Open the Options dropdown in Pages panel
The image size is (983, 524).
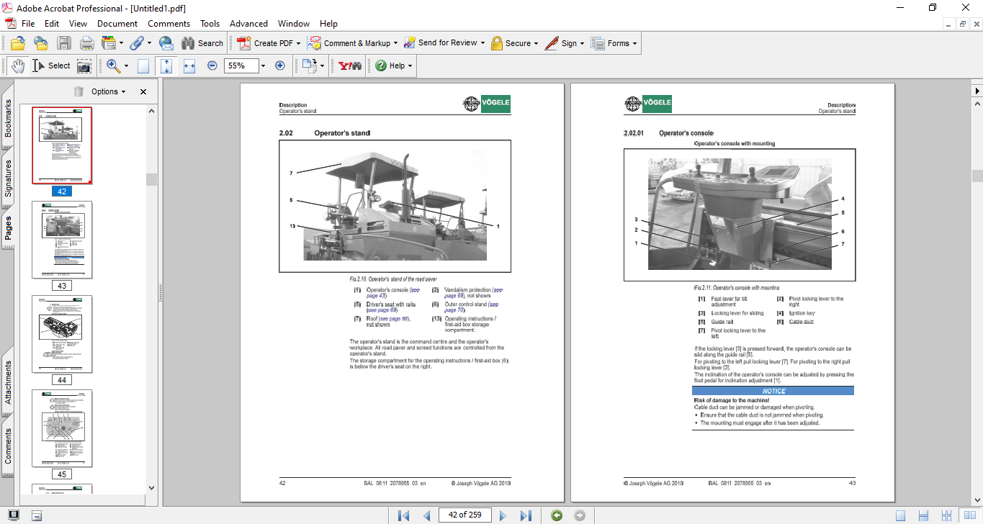pyautogui.click(x=108, y=91)
